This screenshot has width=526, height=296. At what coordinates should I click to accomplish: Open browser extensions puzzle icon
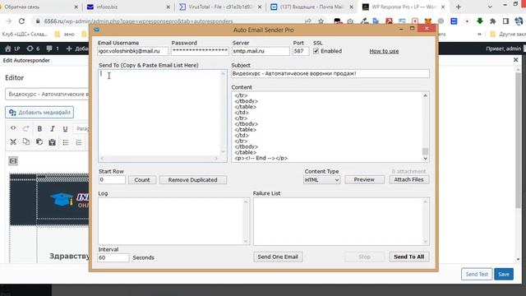tap(493, 21)
